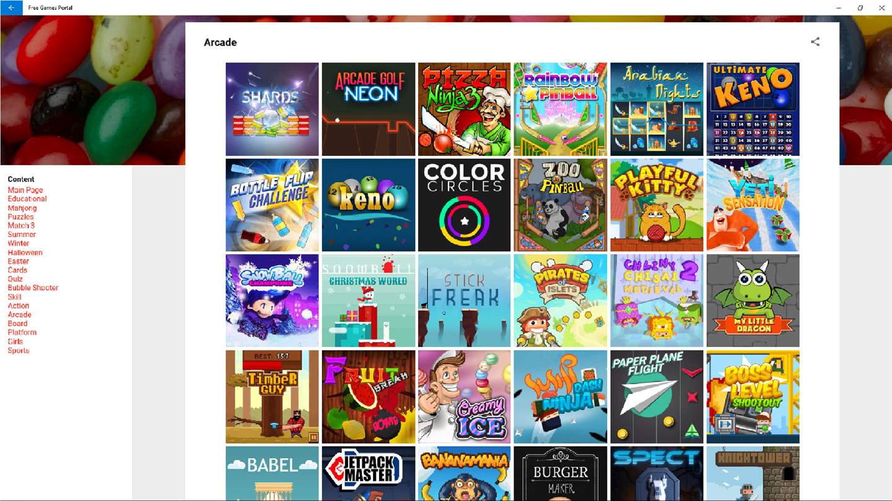Select the Bubble Shooter category link
The image size is (892, 501).
click(33, 288)
